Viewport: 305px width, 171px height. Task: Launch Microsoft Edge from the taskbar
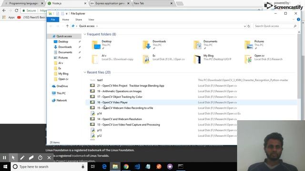tap(104, 167)
